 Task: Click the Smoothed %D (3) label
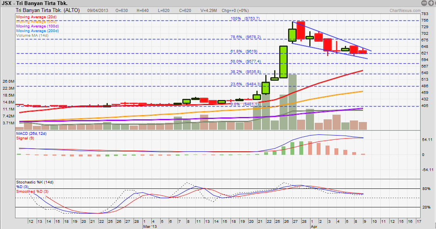(x=31, y=191)
